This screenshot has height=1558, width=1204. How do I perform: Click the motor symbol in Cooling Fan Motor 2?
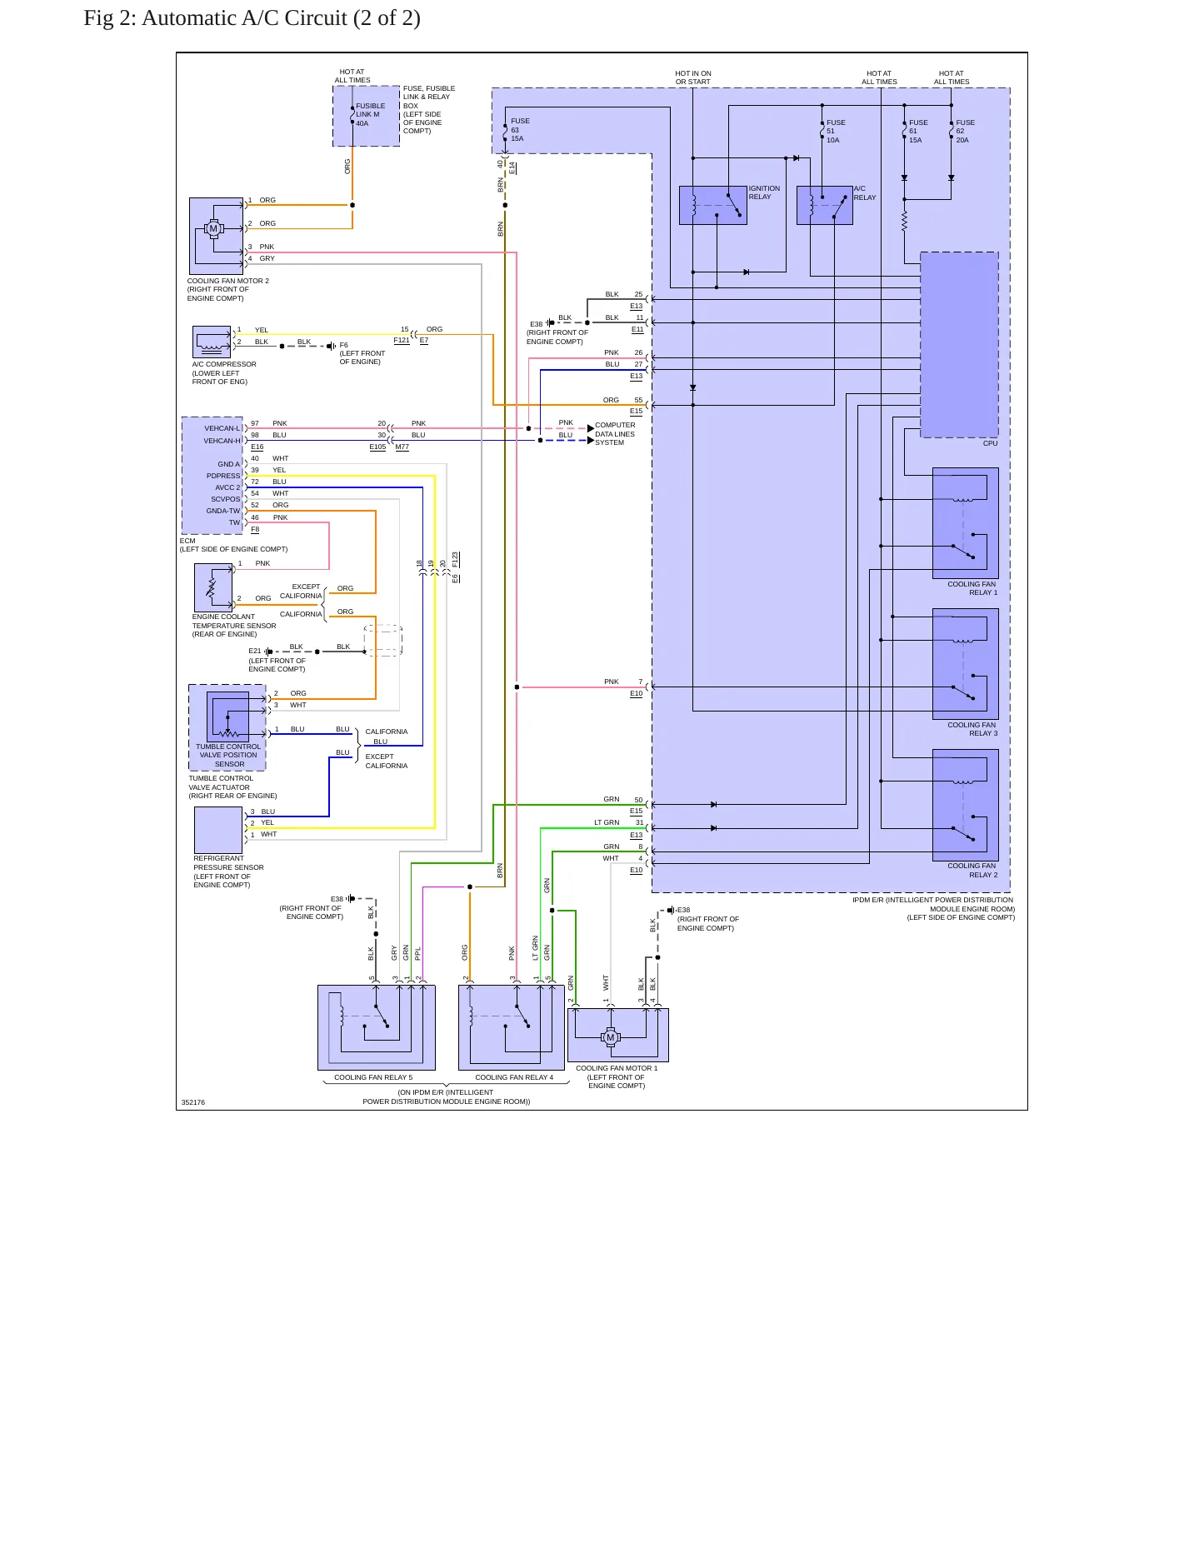point(213,228)
